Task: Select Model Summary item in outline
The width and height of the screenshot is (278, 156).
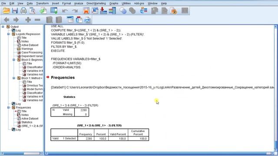Action: coord(35,89)
